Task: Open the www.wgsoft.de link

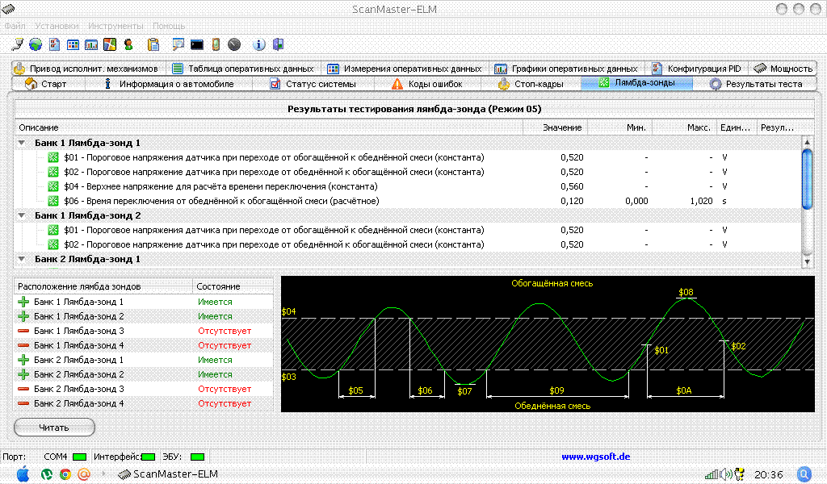Action: (595, 457)
